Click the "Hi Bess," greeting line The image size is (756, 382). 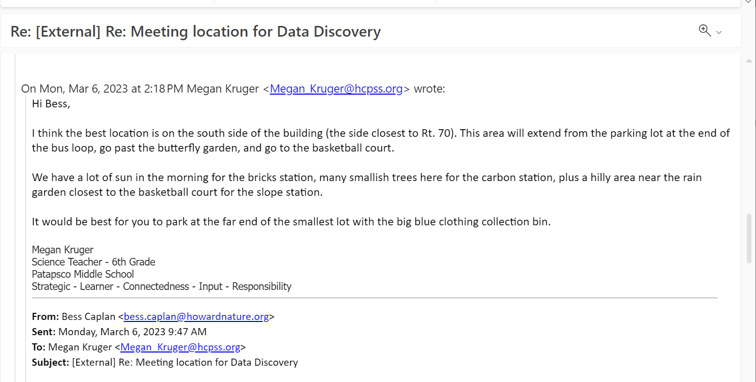51,104
